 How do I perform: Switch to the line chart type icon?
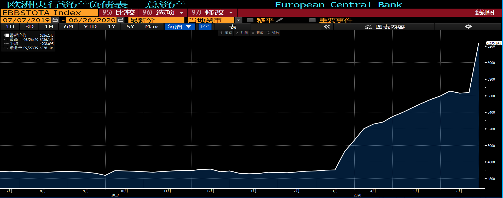click(205, 27)
